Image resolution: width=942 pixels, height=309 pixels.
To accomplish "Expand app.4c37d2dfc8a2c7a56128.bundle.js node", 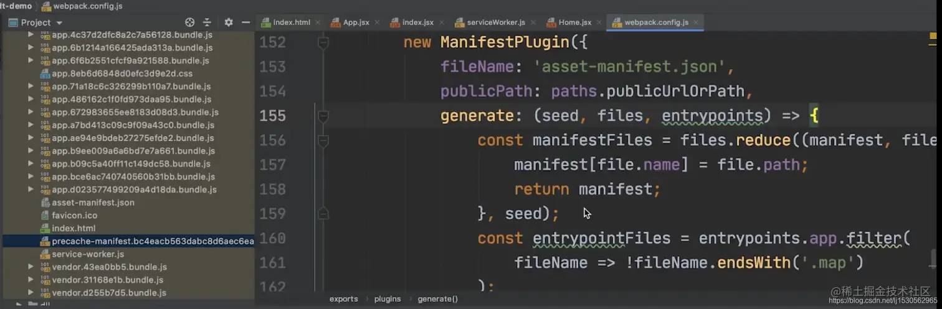I will (31, 35).
